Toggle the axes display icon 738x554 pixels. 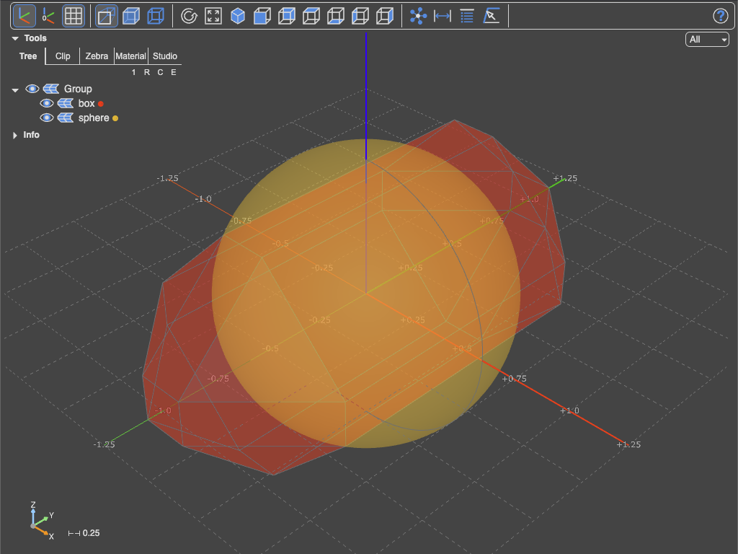tap(24, 16)
